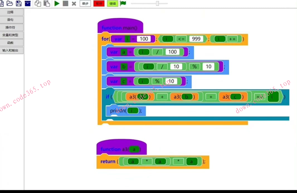Click the second + operator in if condition
The image size is (297, 193).
[211, 97]
